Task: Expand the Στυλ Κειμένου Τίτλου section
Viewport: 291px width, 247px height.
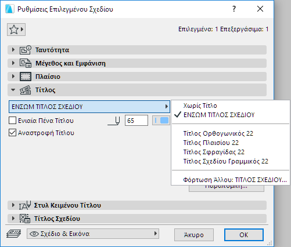Action: 13,205
